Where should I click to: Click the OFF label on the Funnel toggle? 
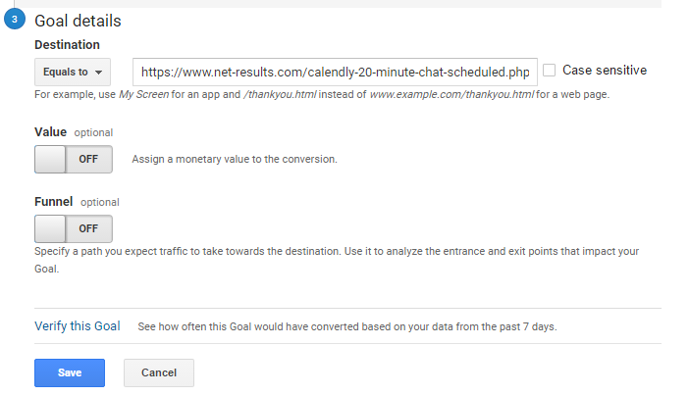click(x=88, y=228)
